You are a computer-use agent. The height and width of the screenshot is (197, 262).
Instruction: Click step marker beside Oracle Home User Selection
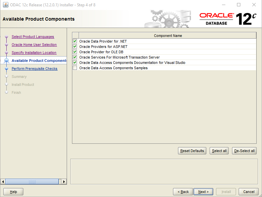[7, 45]
